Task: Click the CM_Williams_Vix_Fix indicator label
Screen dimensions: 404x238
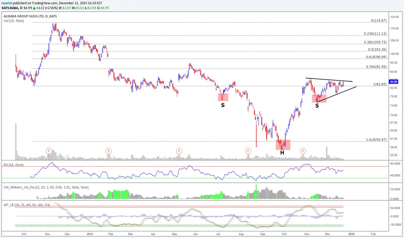Action: tap(46, 187)
